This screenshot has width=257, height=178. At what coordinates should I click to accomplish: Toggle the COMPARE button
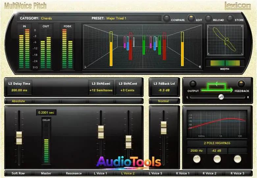pyautogui.click(x=167, y=18)
